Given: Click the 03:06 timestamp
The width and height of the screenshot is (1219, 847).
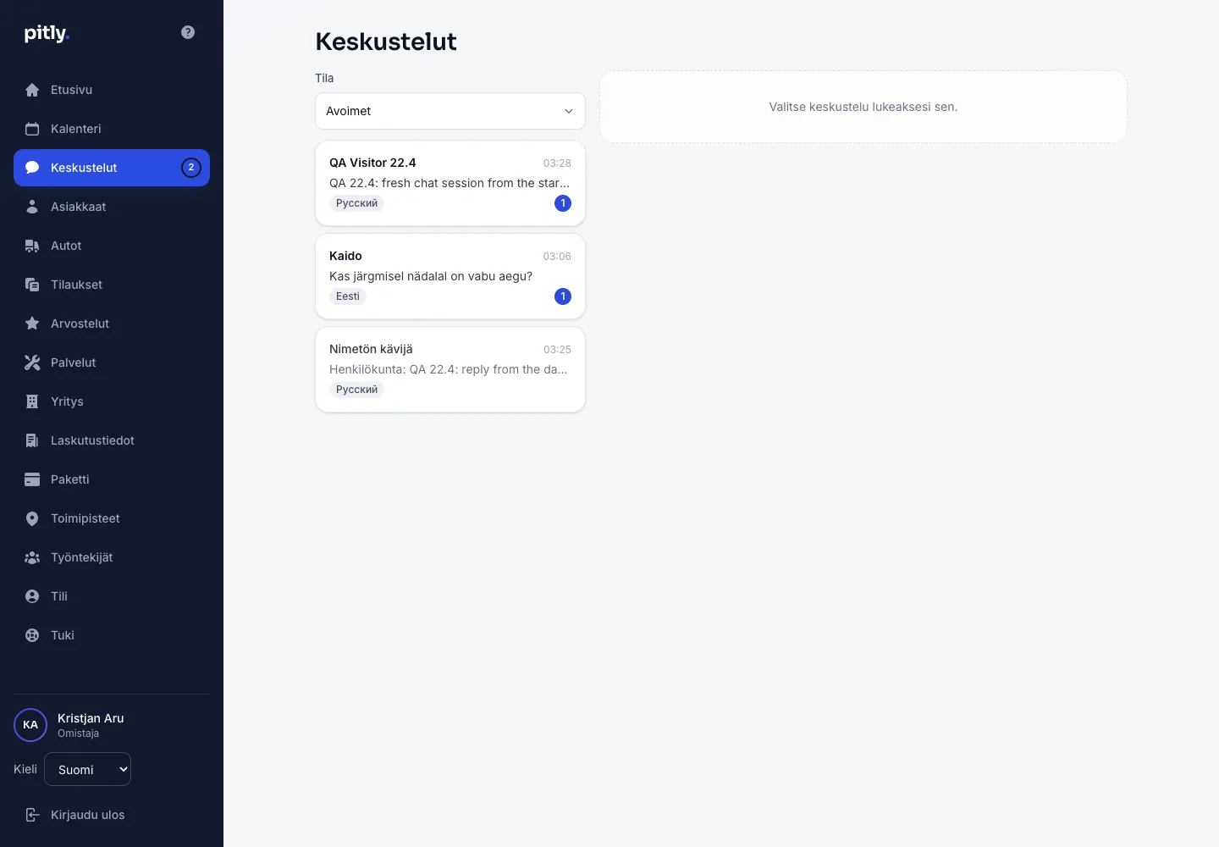Looking at the screenshot, I should [x=557, y=257].
